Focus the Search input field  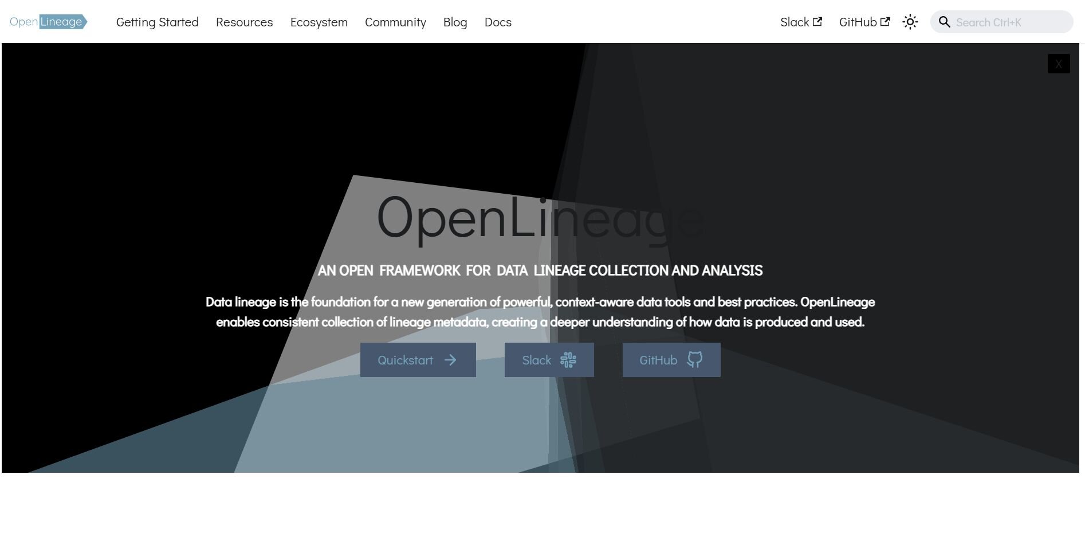coord(1008,22)
